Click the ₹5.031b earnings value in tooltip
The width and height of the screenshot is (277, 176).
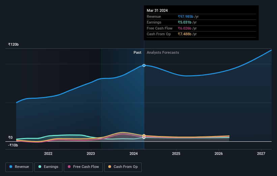tap(185, 22)
